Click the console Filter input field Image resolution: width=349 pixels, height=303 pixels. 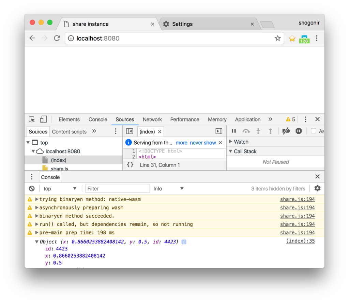(118, 188)
